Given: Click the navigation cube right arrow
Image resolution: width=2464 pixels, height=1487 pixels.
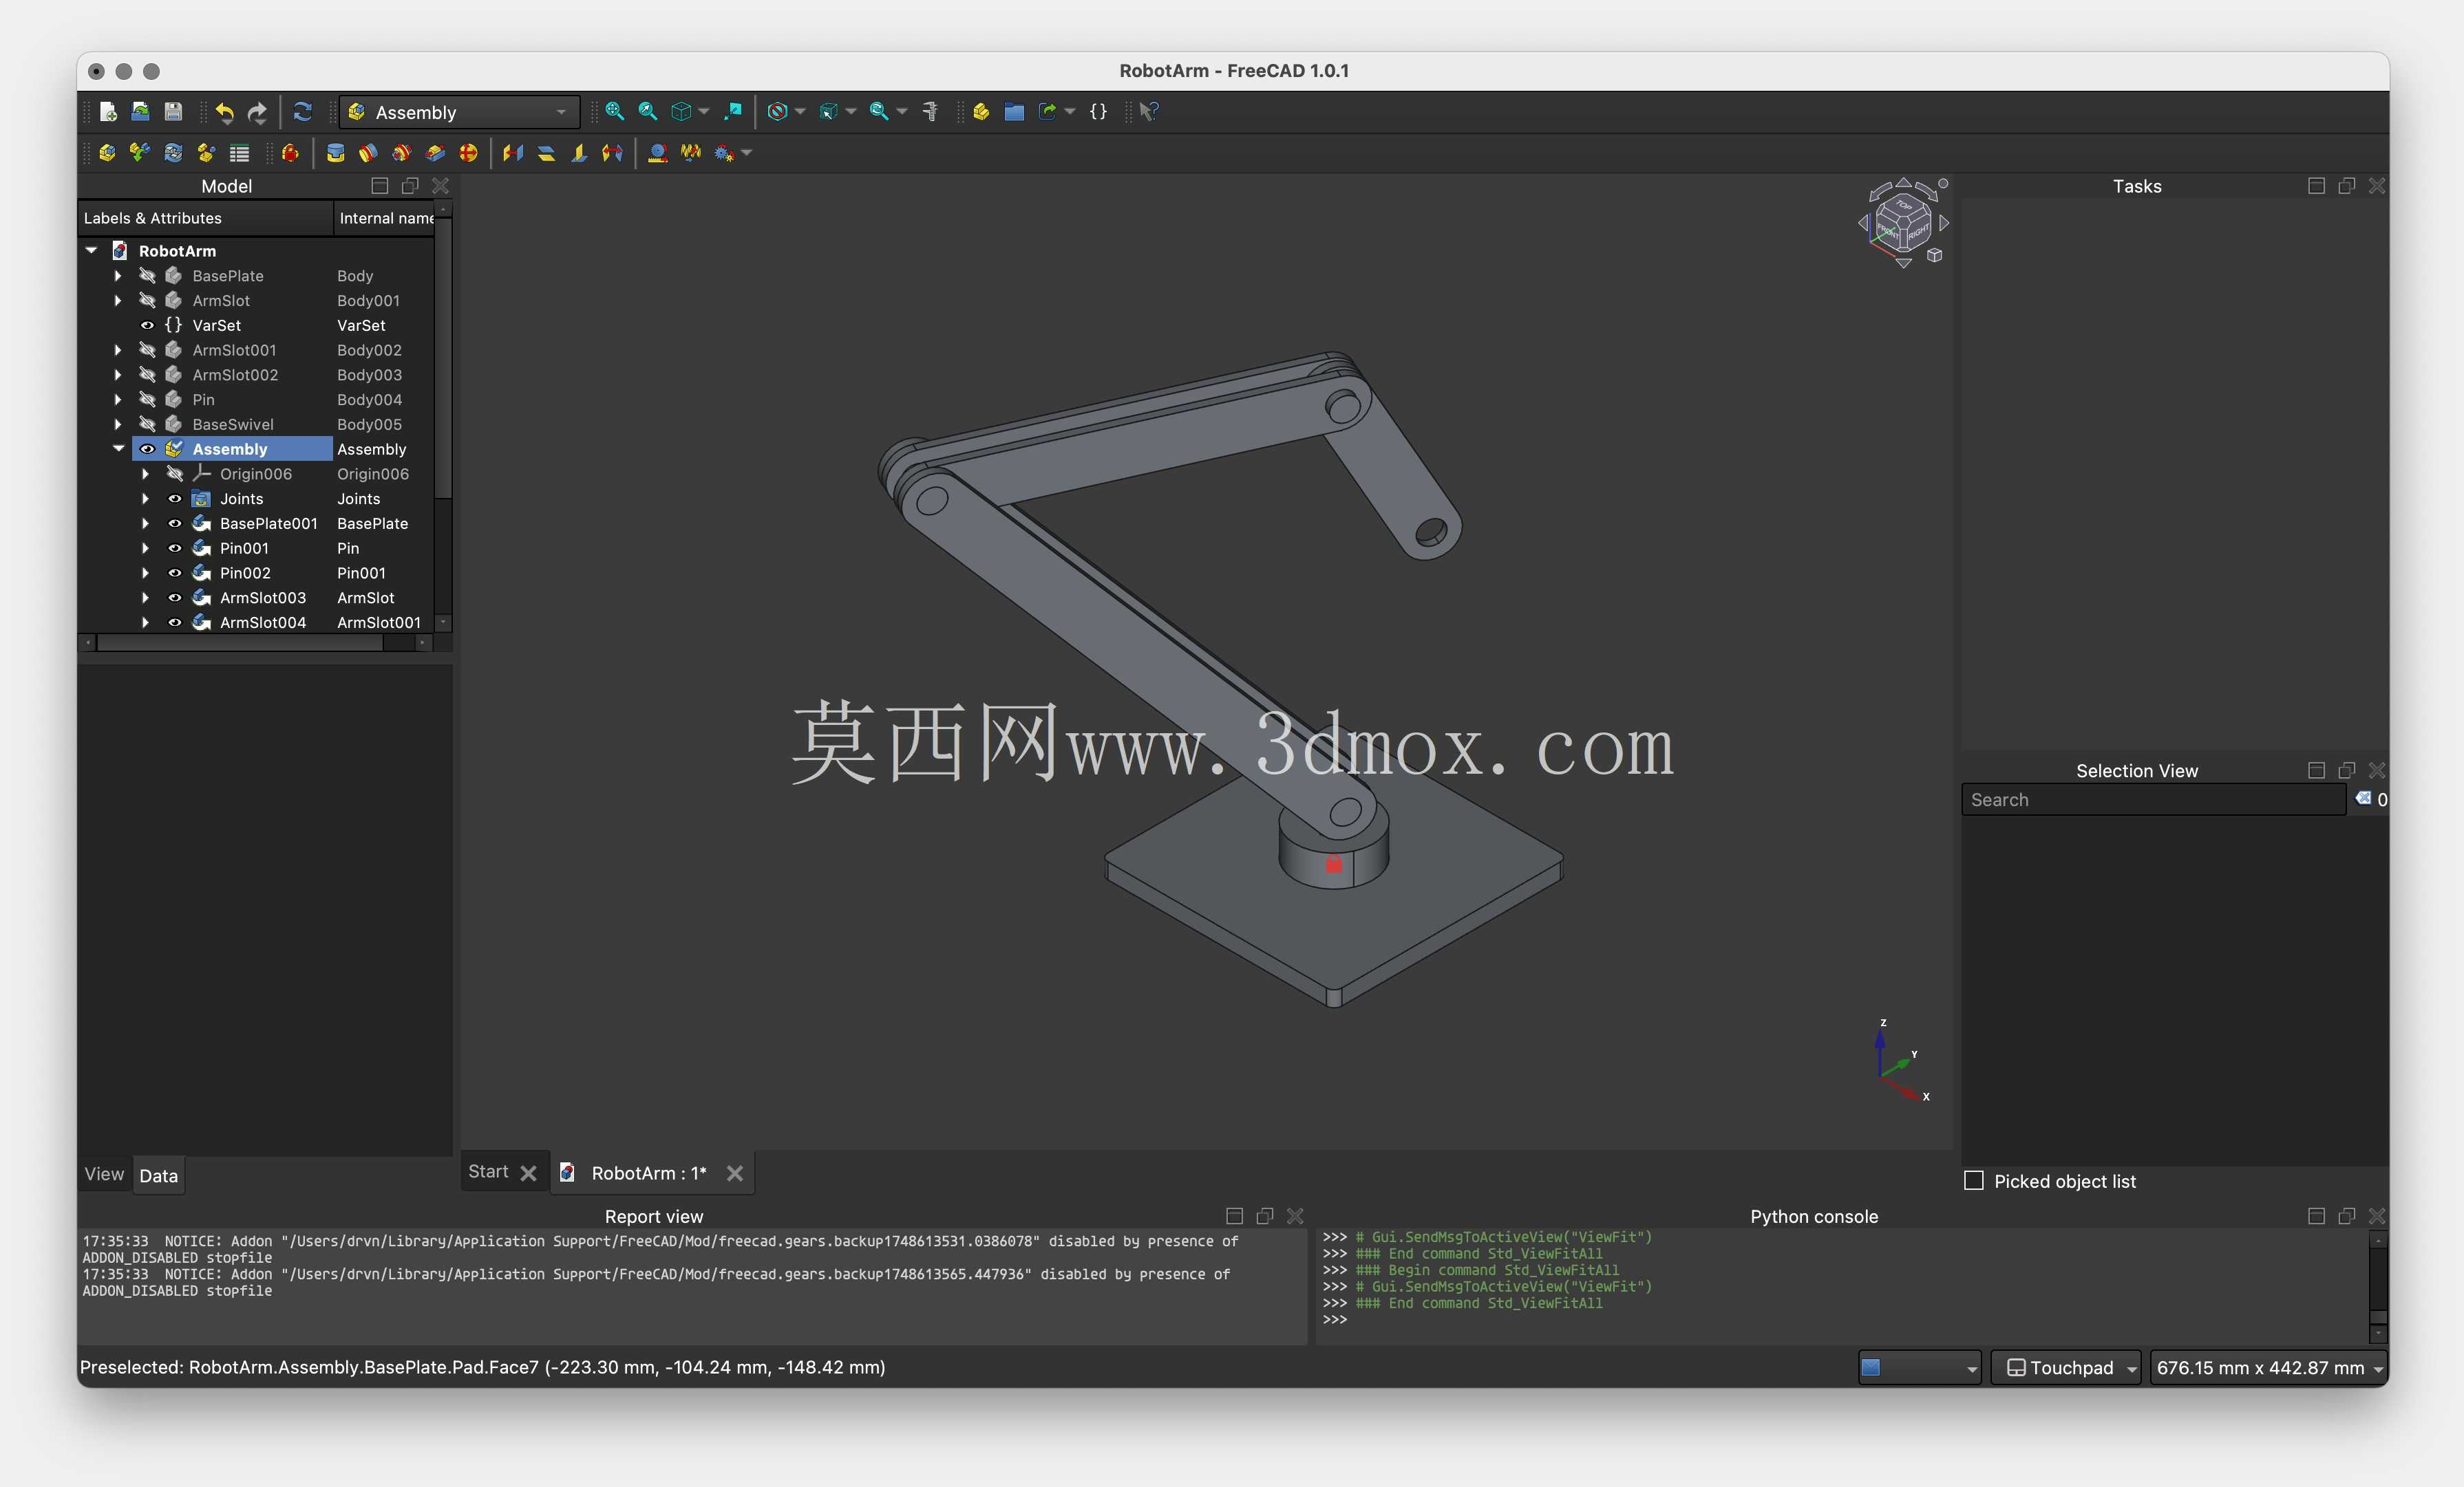Looking at the screenshot, I should coord(1945,223).
